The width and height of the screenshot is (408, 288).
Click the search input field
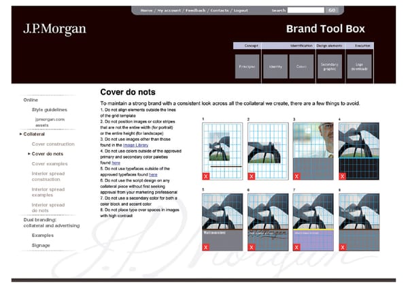click(x=305, y=11)
